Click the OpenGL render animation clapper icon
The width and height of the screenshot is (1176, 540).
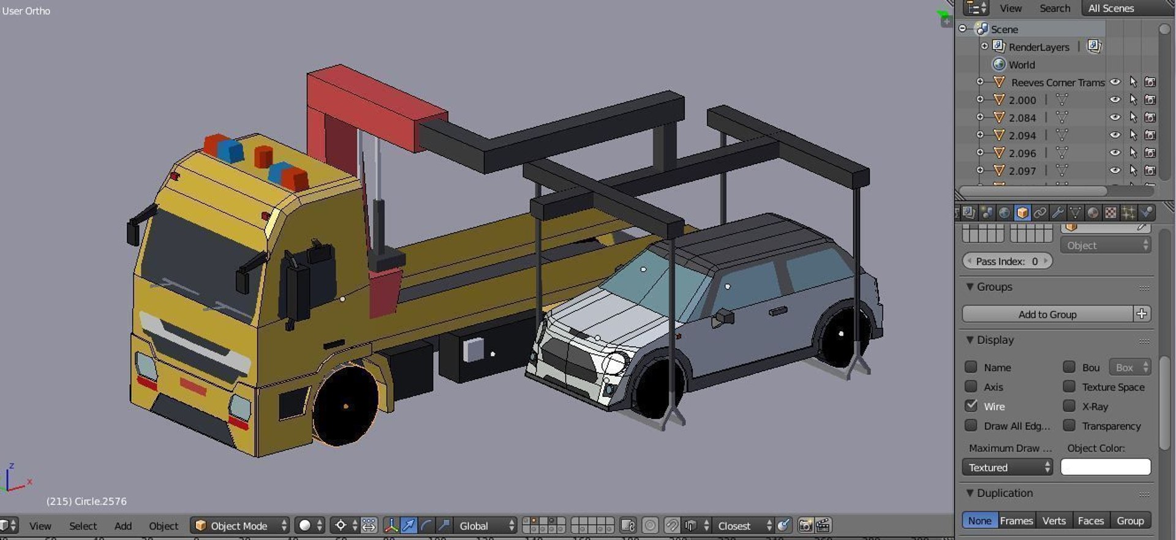(823, 525)
